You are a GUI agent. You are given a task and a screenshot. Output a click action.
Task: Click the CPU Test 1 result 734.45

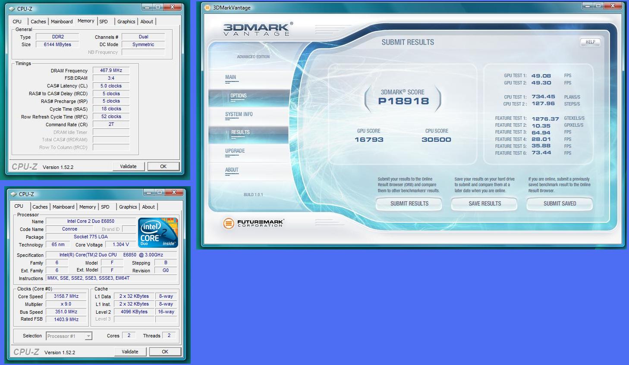543,97
